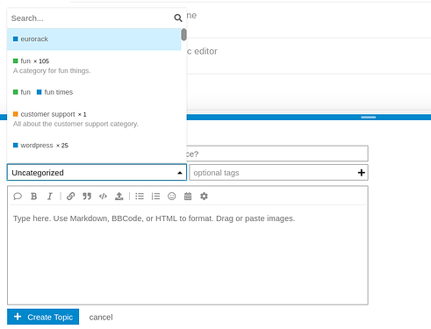Insert preformatted code using the code icon
The height and width of the screenshot is (329, 431).
[103, 197]
